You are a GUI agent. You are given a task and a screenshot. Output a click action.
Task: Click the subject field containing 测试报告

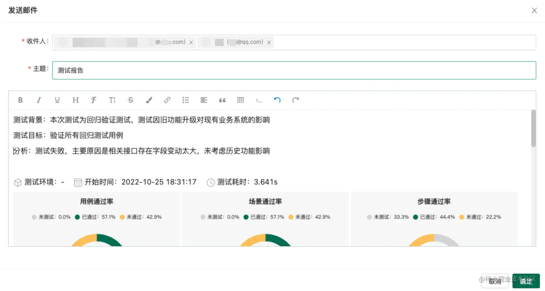294,70
